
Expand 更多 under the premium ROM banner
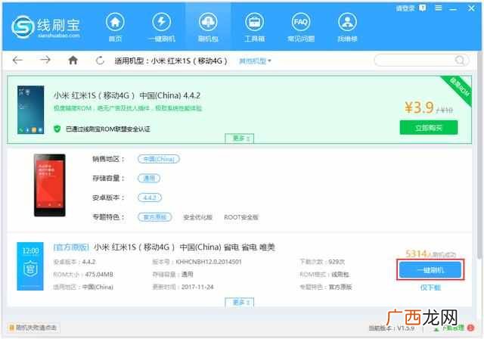tap(239, 138)
